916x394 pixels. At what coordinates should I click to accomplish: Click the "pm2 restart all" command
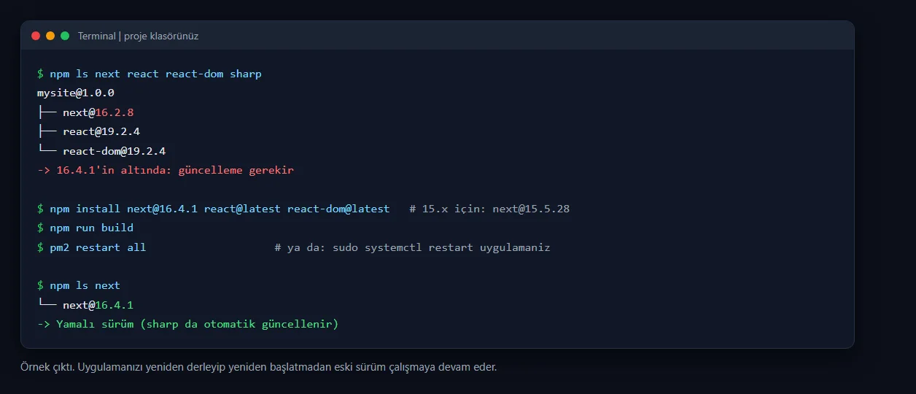coord(98,247)
